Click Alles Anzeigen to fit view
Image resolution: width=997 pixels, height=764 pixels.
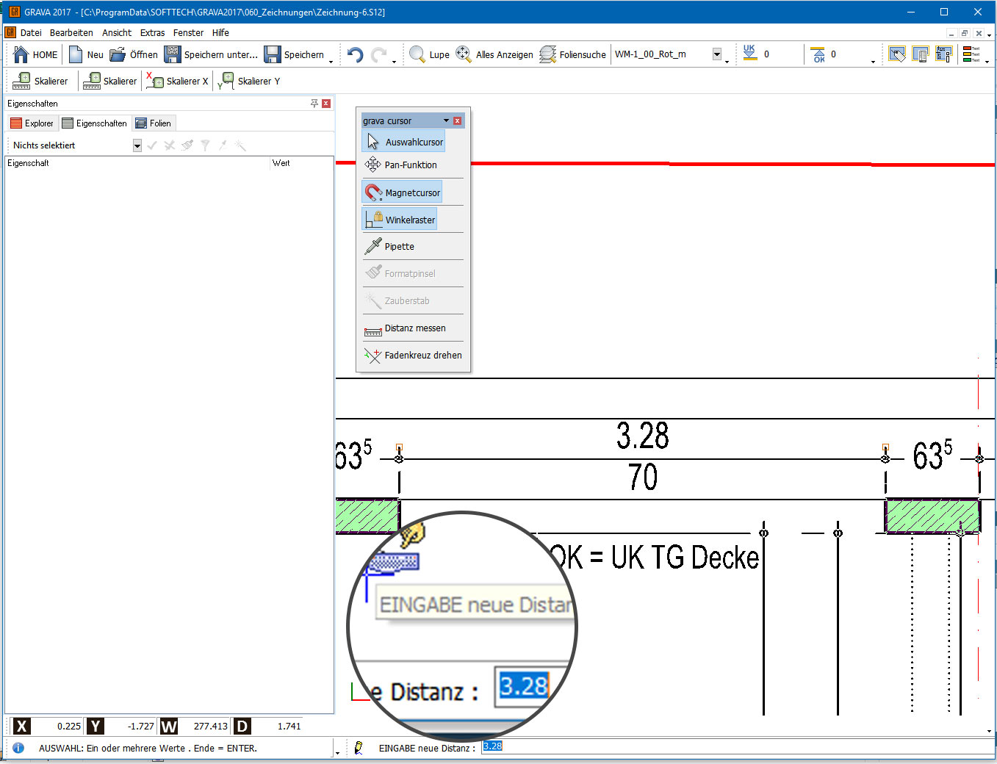(x=494, y=54)
